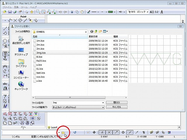This screenshot has width=187, height=140.
Task: Open the file name combo box dropdown arrow
Action: click(x=103, y=103)
